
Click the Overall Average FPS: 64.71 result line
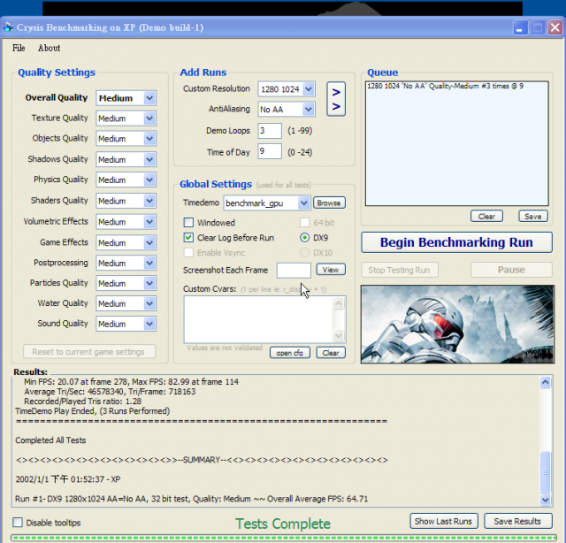click(x=191, y=499)
